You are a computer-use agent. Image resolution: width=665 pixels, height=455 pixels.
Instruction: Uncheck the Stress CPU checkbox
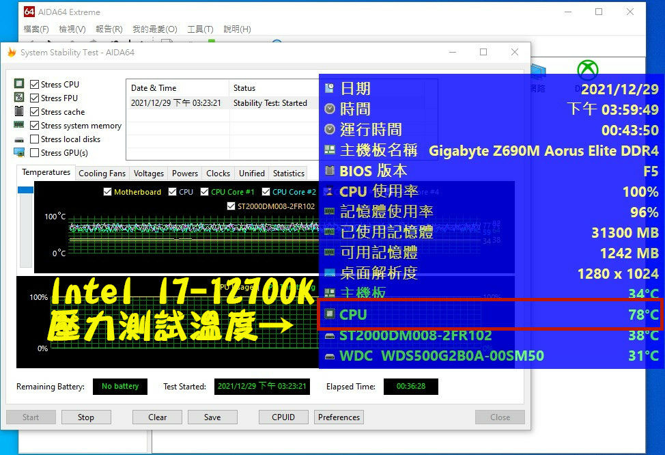(34, 84)
